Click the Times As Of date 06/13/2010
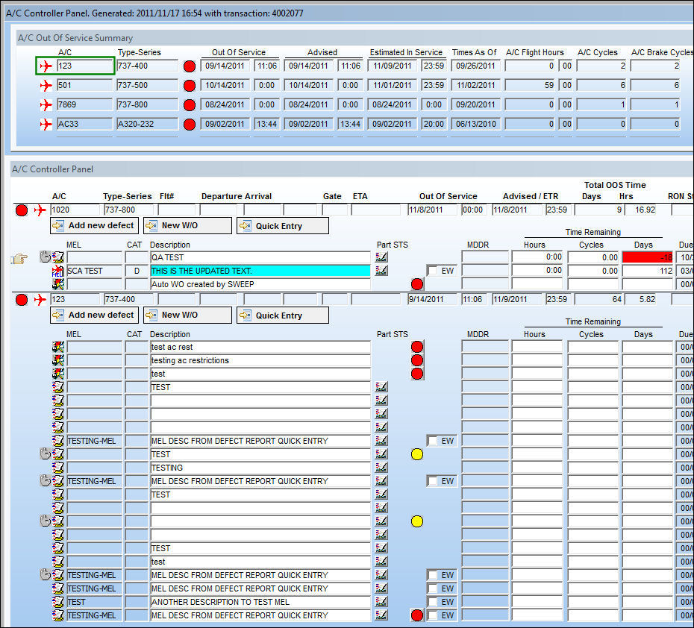The width and height of the screenshot is (694, 628). (476, 125)
